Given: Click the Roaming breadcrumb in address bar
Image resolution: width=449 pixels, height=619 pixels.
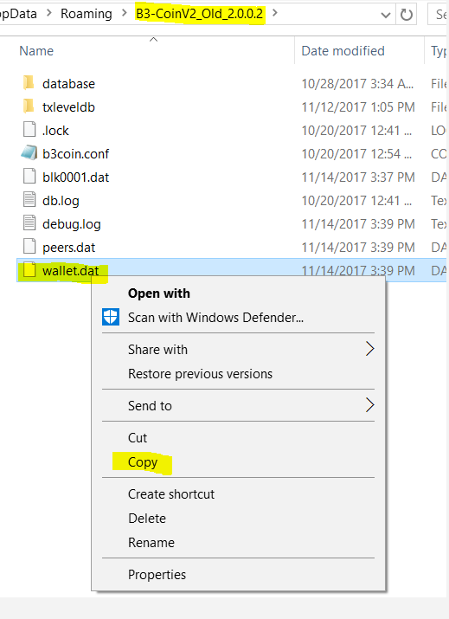Looking at the screenshot, I should [86, 14].
